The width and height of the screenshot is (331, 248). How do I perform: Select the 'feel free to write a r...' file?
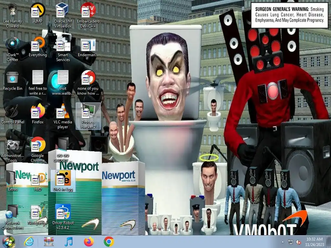coord(37,83)
